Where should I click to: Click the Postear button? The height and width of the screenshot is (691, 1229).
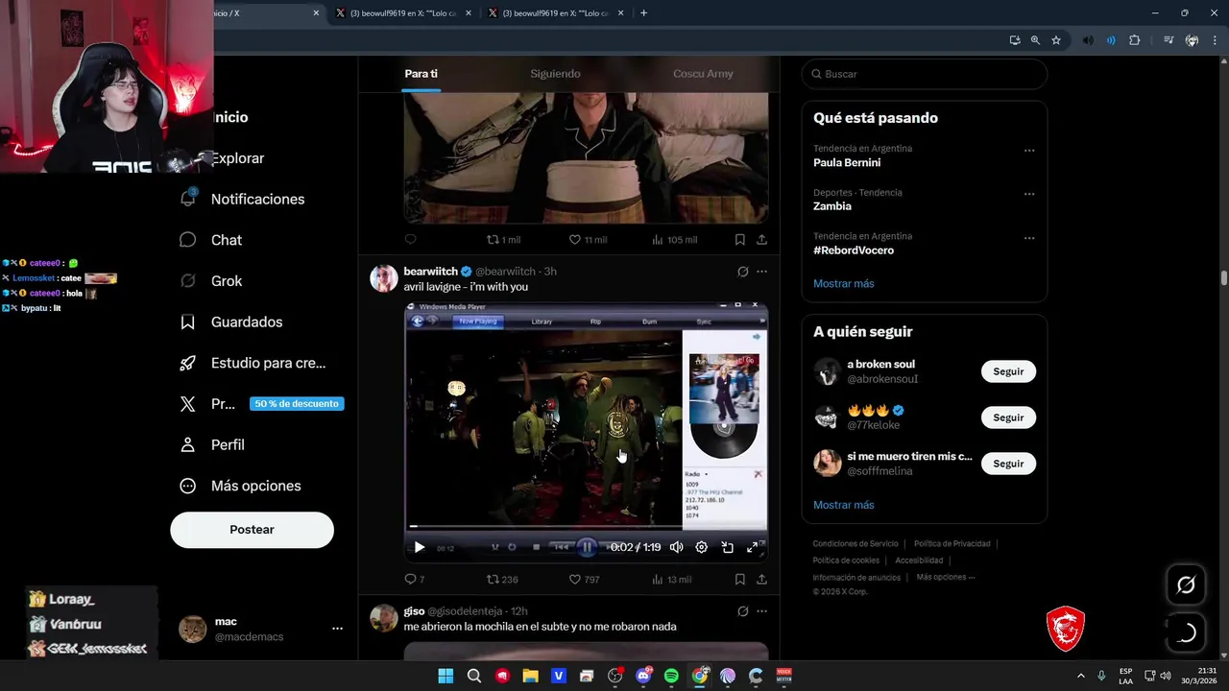coord(252,530)
